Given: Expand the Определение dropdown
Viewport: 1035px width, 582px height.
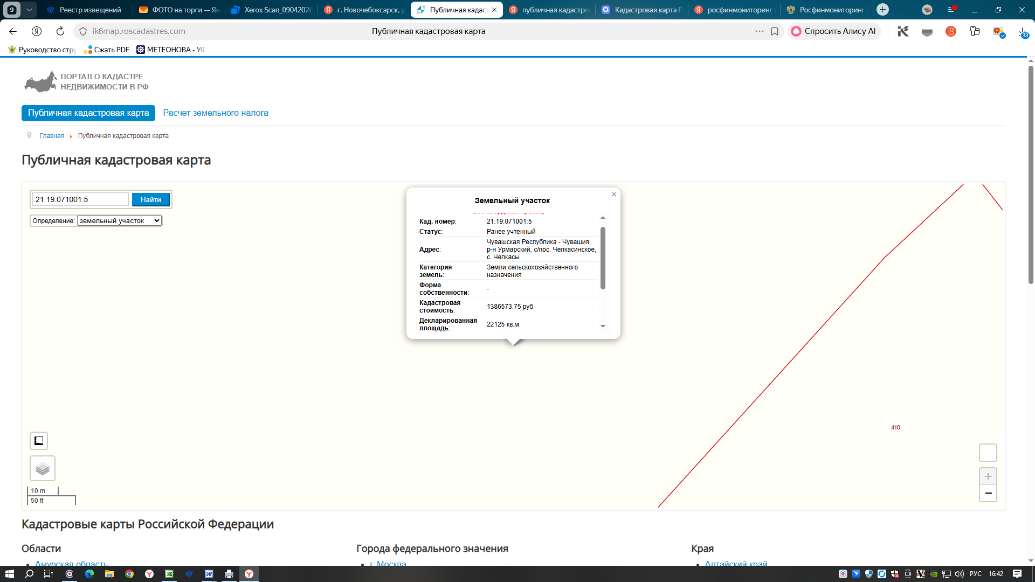Looking at the screenshot, I should point(119,221).
